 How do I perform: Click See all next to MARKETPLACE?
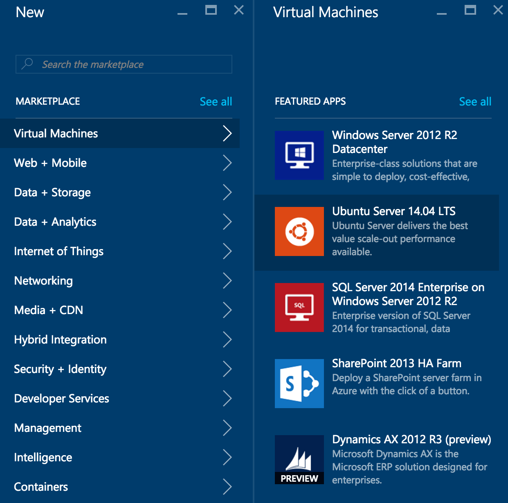tap(216, 101)
